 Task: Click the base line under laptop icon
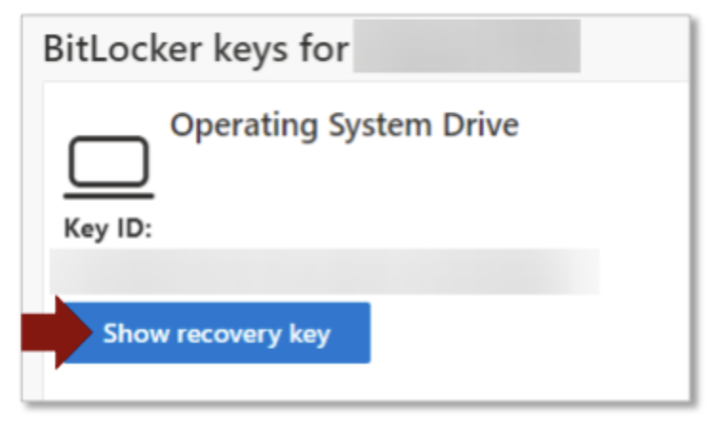108,195
